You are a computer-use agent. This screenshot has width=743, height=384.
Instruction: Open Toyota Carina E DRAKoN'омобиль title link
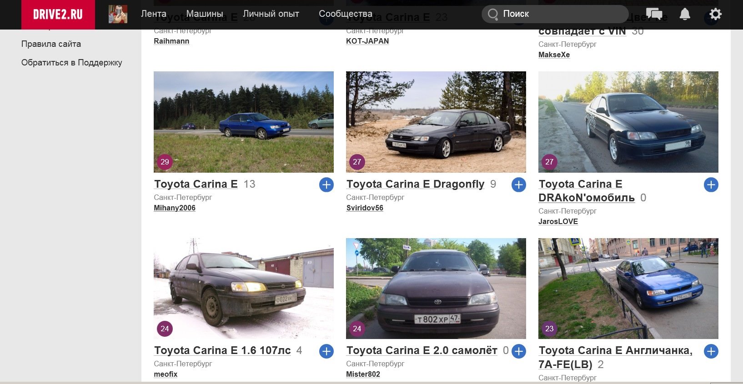coord(587,191)
